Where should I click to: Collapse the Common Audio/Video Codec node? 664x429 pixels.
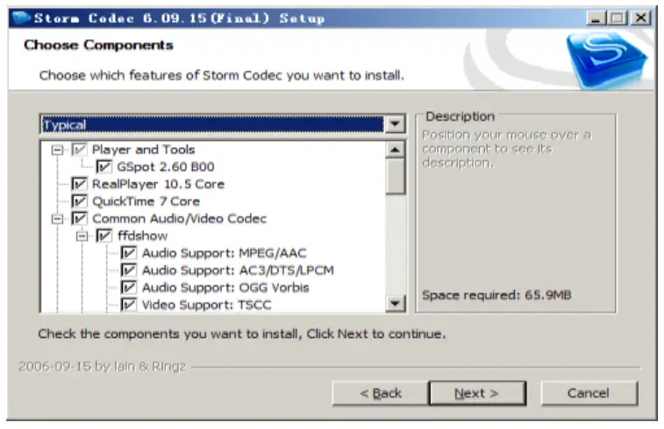[x=57, y=219]
